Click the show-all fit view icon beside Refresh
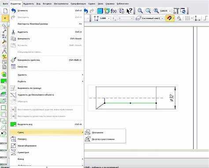 point(176,11)
